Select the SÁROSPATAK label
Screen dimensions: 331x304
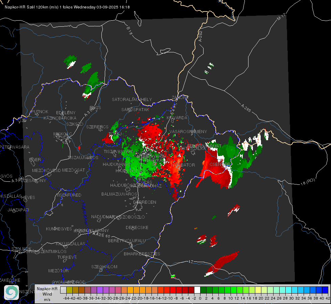point(135,110)
